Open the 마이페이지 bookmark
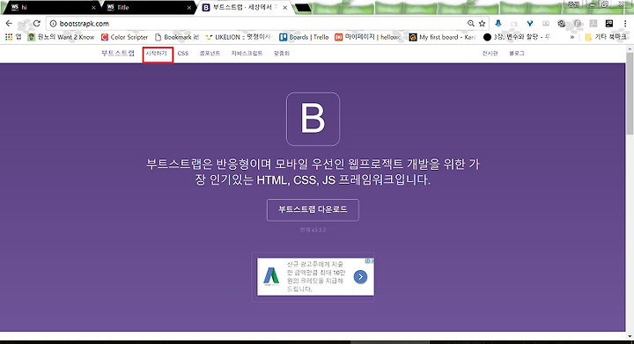Viewport: 634px width, 344px height. click(x=367, y=37)
